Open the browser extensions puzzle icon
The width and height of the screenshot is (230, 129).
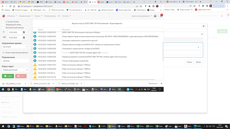point(149,6)
